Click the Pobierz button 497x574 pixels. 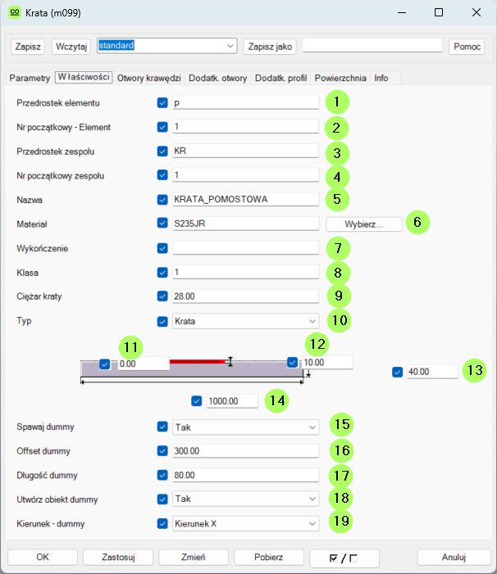(x=268, y=558)
